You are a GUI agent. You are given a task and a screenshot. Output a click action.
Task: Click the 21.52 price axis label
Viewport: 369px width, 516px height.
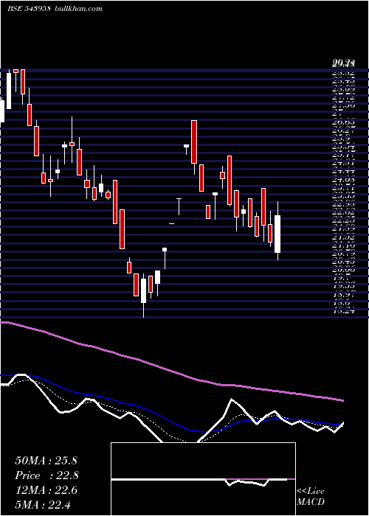(x=343, y=237)
